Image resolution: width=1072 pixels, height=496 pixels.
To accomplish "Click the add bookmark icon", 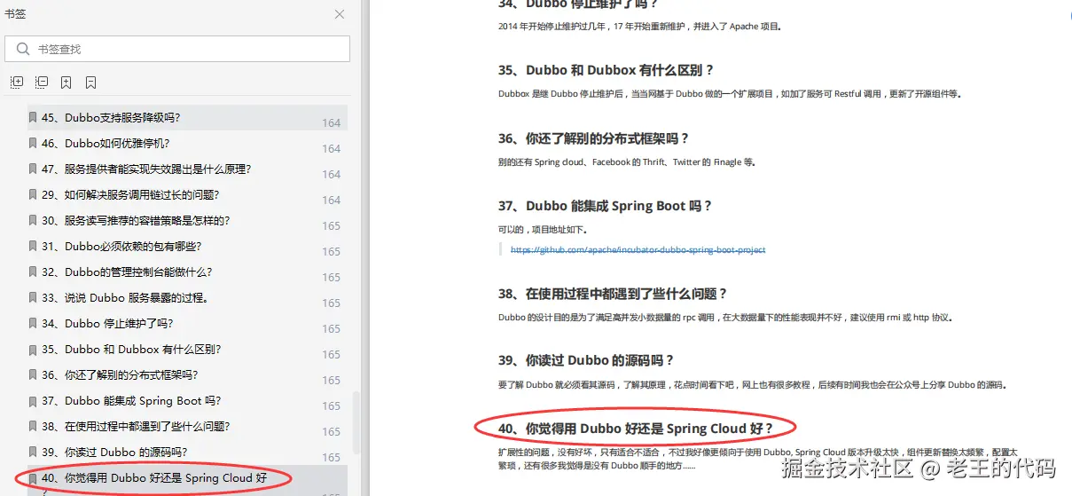I will [x=67, y=83].
